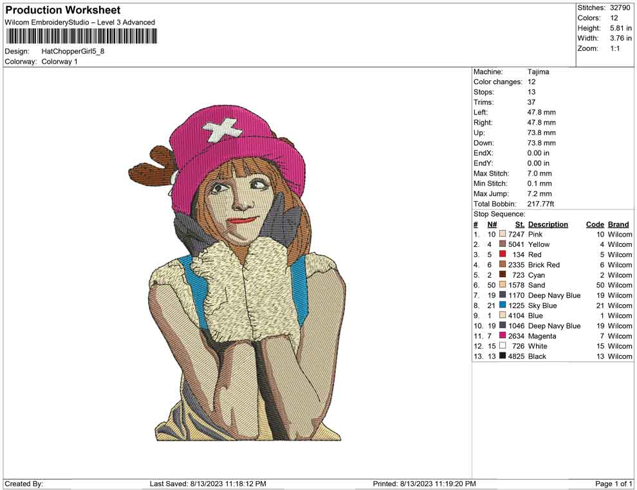
Task: Click the 'Stop Sequence:' heading
Action: coord(499,214)
